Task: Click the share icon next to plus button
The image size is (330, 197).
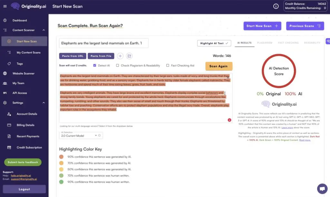Action: click(129, 56)
